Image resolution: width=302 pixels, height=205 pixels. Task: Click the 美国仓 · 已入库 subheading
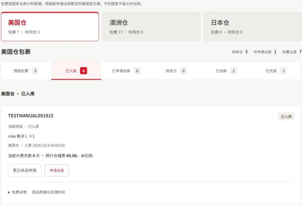coord(18,94)
